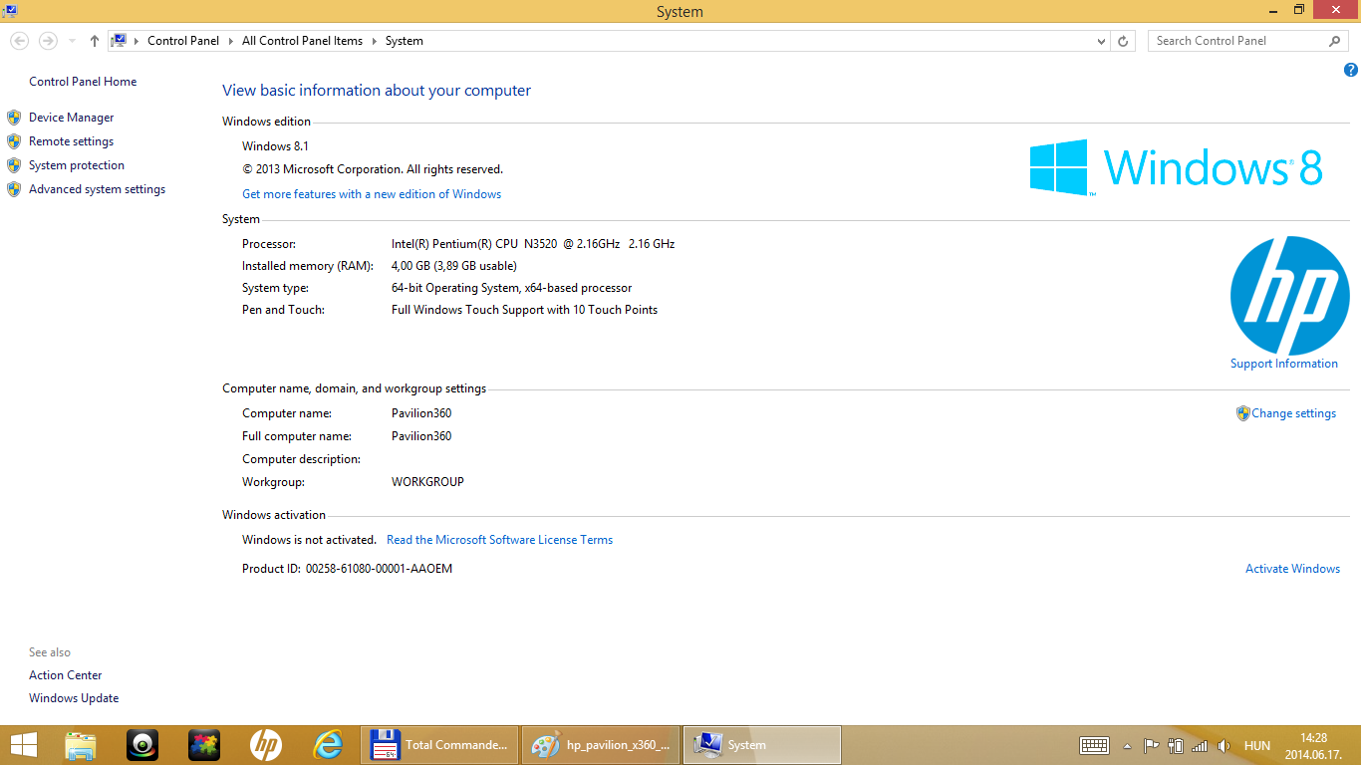
Task: Open the recent locations dropdown arrow
Action: 72,41
